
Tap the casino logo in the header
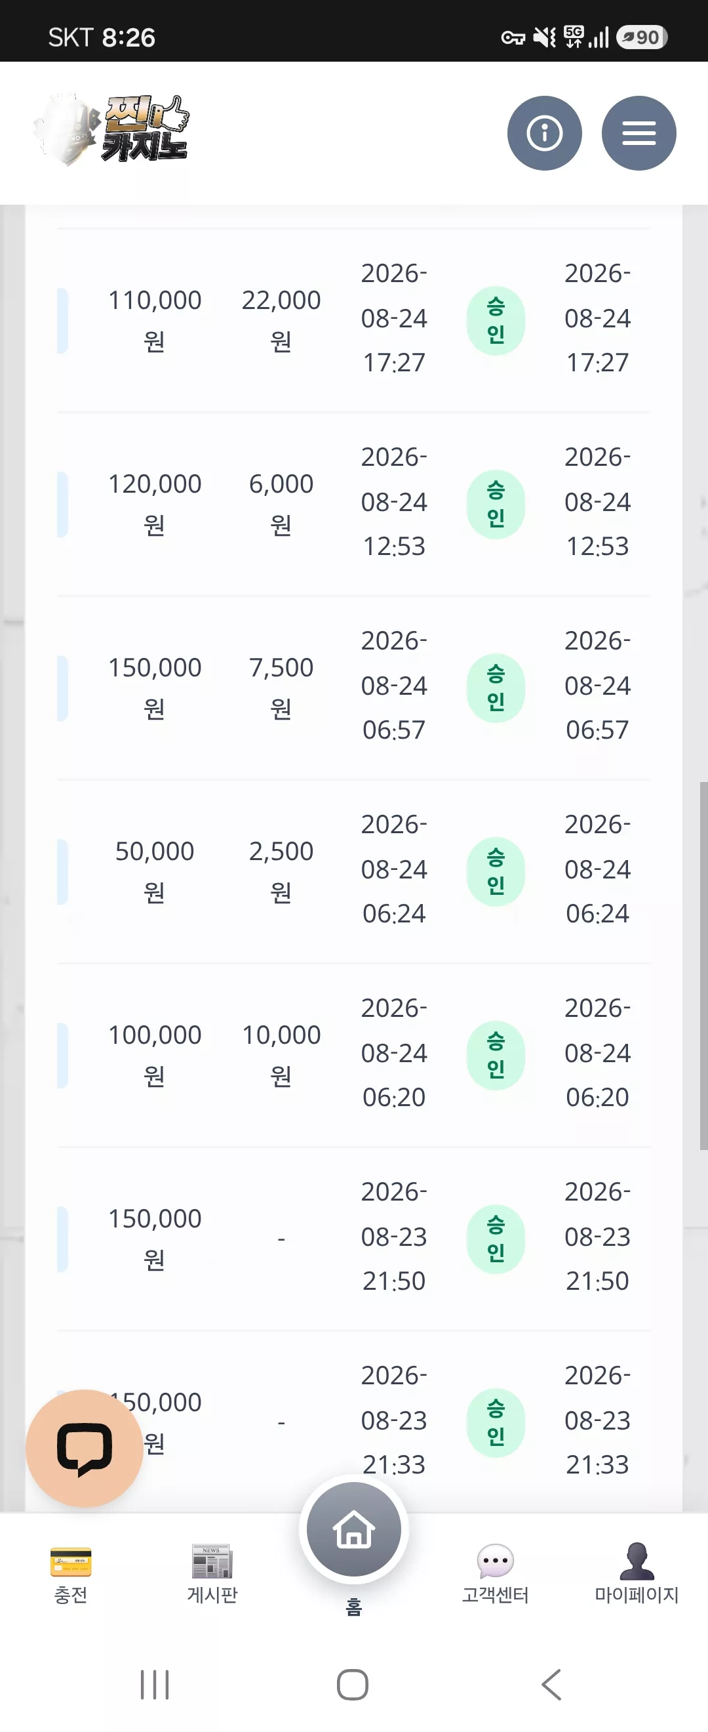click(x=111, y=129)
